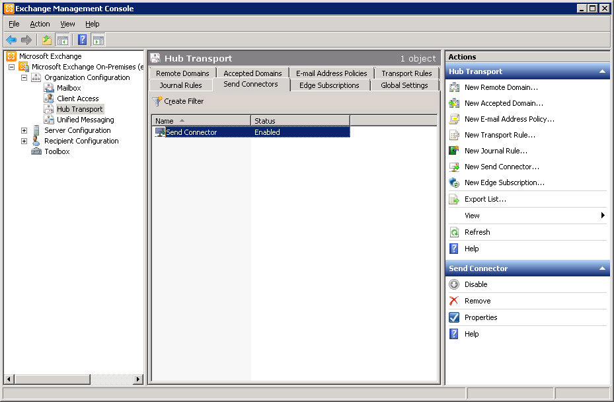
Task: Click the Remove action link
Action: coord(478,301)
